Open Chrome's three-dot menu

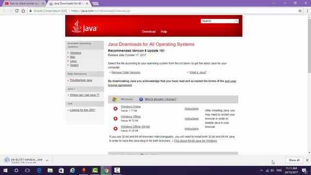[307, 11]
